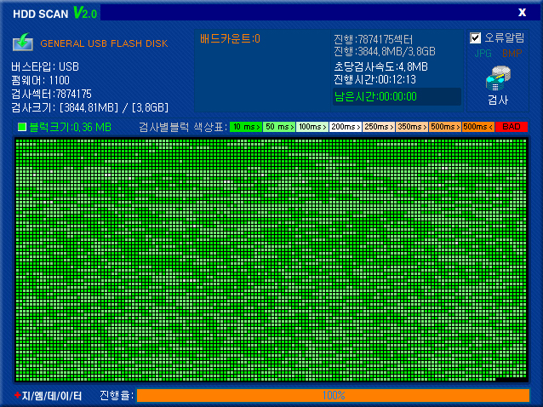Click the green 블럭크기 block indicator square
Image resolution: width=543 pixels, height=407 pixels.
click(22, 127)
